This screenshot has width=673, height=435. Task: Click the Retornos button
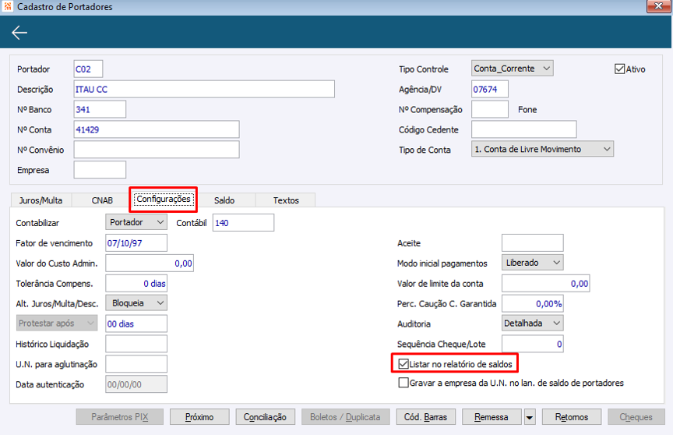(x=571, y=417)
